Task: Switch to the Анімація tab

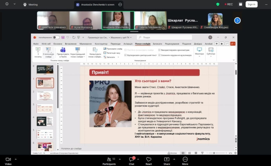Action: tap(128, 44)
